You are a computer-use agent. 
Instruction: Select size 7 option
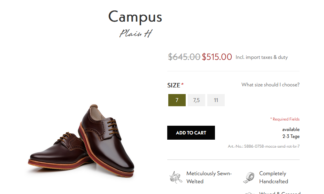(177, 100)
